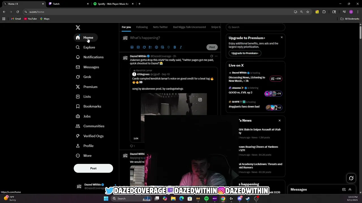This screenshot has width=362, height=203.
Task: Click the X search box
Action: pyautogui.click(x=255, y=27)
